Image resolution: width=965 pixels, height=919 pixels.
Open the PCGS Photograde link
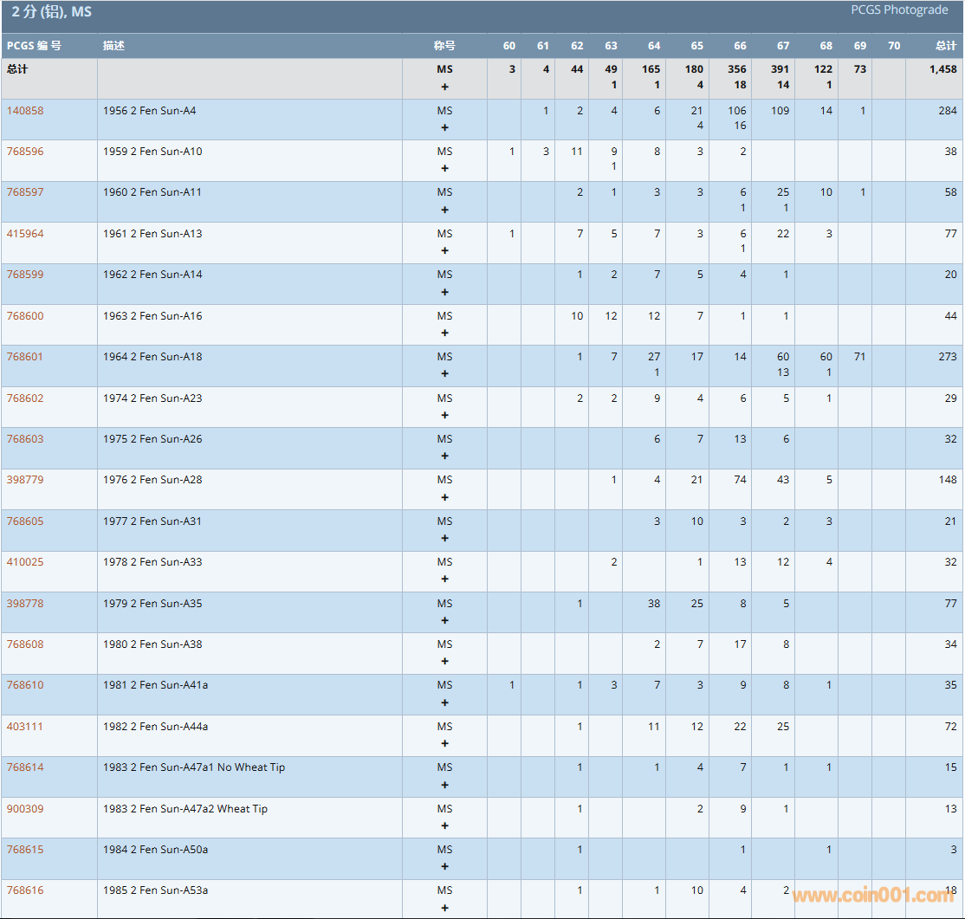(899, 10)
